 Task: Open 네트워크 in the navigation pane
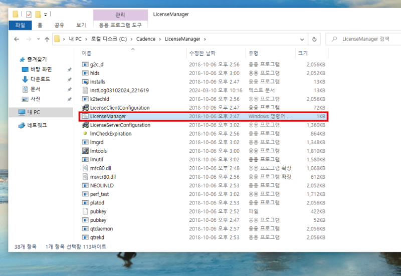tap(37, 125)
